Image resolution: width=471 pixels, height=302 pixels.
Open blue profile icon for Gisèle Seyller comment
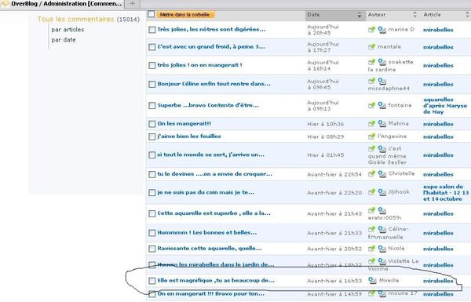point(382,148)
